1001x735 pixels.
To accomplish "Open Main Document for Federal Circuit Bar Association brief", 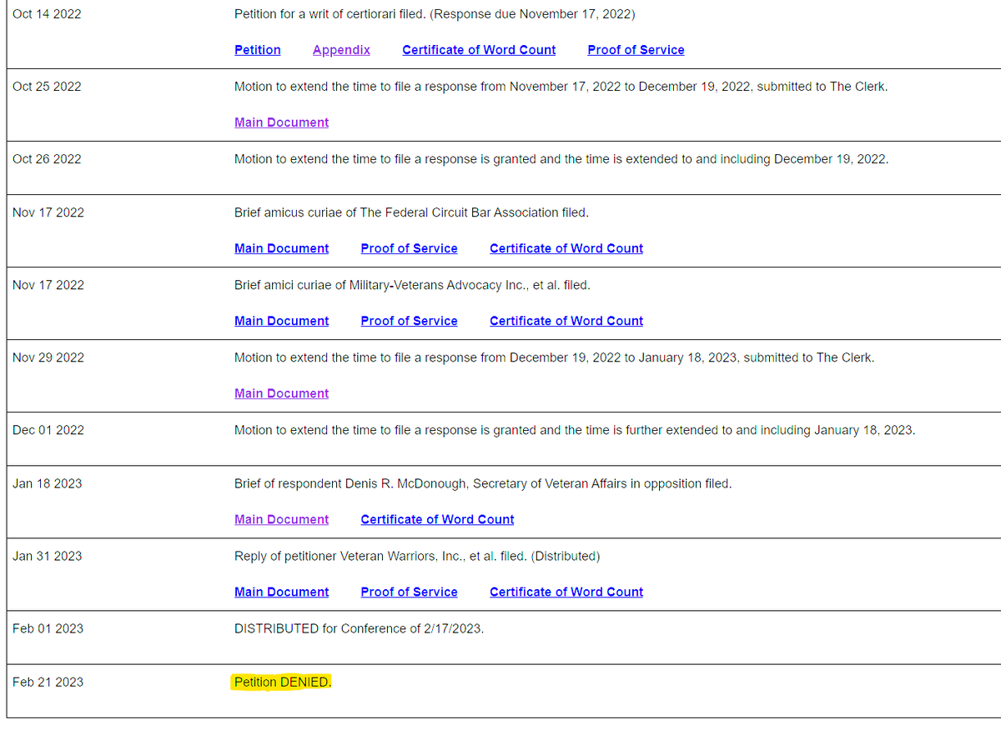I will 281,248.
